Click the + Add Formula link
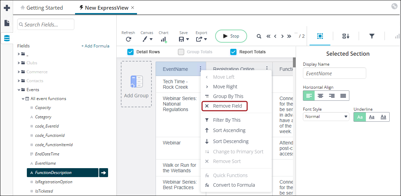The image size is (401, 196). pos(95,46)
